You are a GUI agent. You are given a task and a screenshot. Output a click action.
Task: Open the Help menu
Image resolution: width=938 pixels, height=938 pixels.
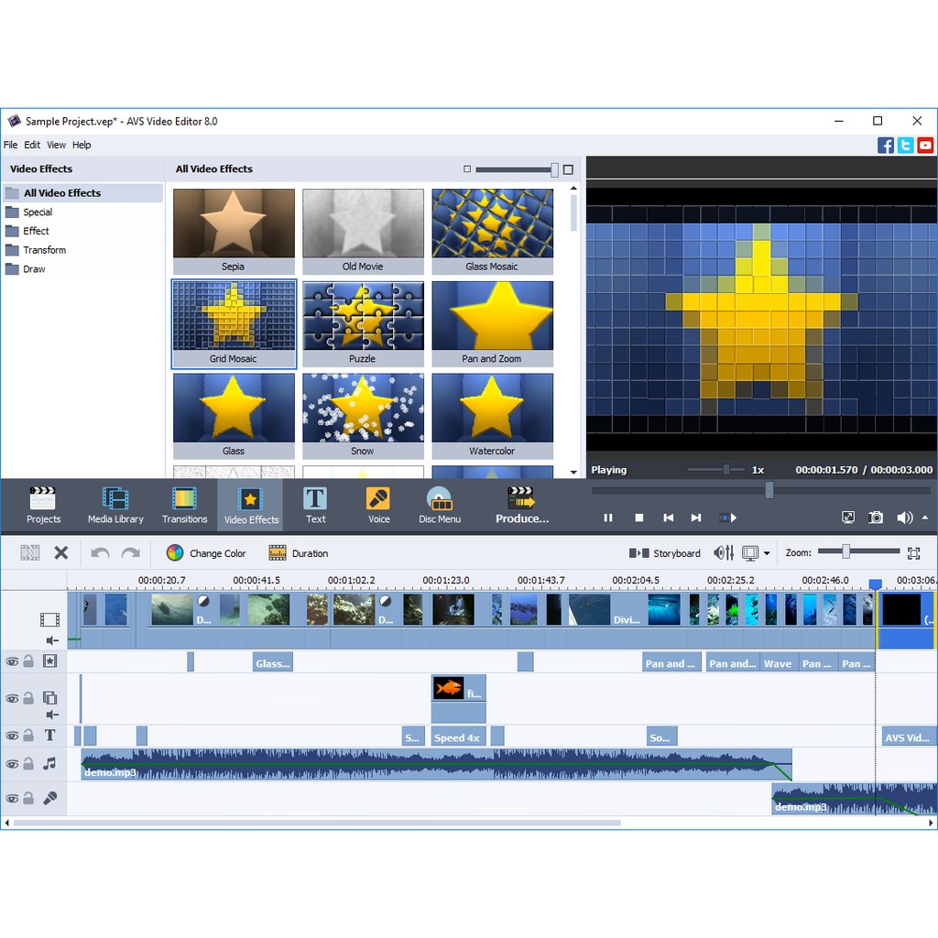coord(82,145)
